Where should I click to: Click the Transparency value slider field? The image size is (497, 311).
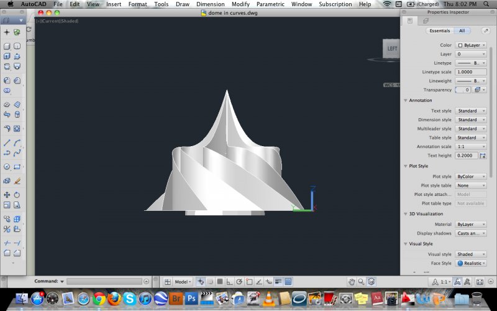coord(463,90)
